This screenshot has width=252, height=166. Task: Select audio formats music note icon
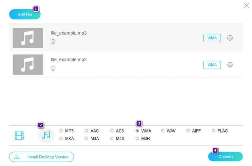pos(46,136)
